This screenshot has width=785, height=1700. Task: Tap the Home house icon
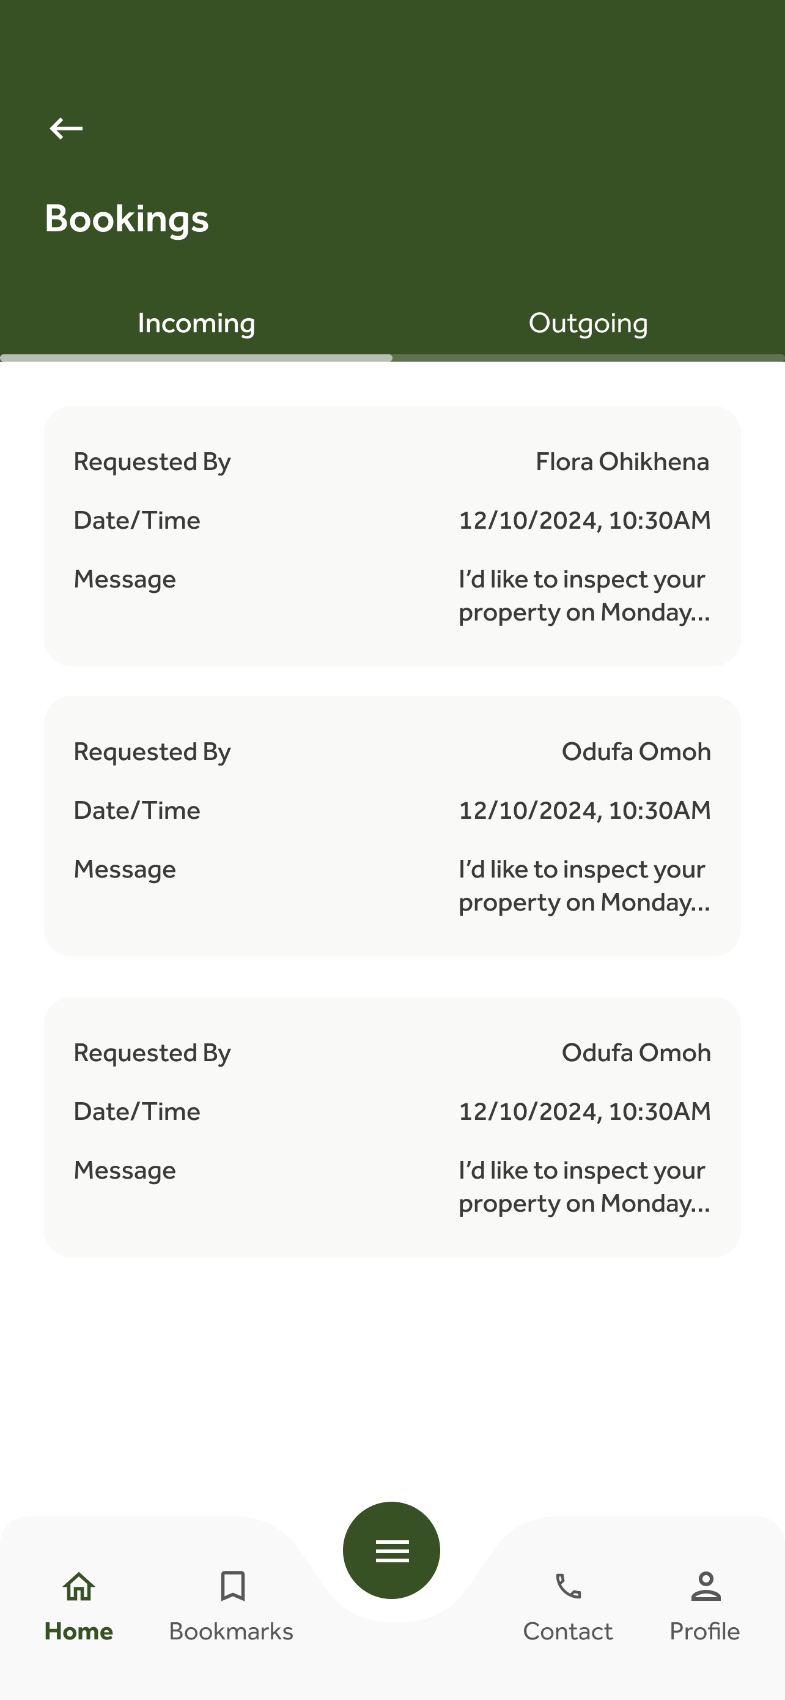[x=78, y=1586]
